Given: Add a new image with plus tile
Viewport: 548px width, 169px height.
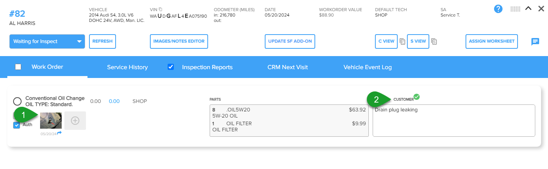Looking at the screenshot, I should pyautogui.click(x=75, y=121).
